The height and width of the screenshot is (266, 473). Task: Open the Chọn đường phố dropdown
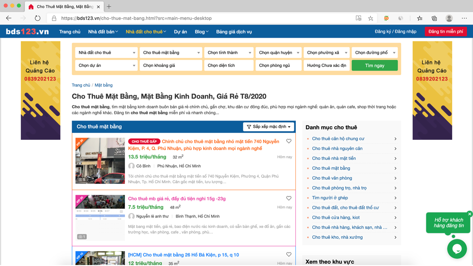point(375,53)
